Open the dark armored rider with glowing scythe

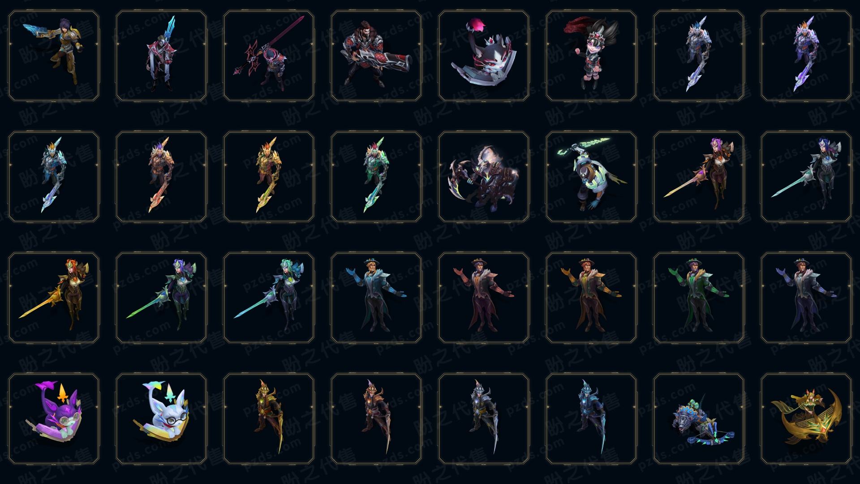[484, 177]
